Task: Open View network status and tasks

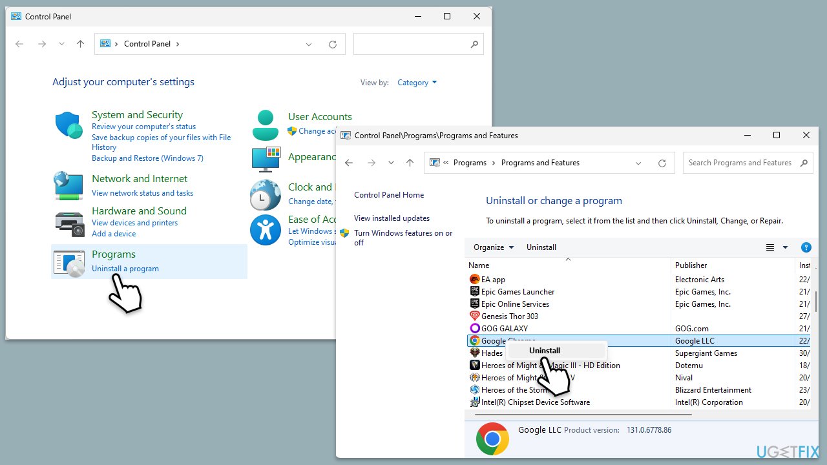Action: (142, 193)
